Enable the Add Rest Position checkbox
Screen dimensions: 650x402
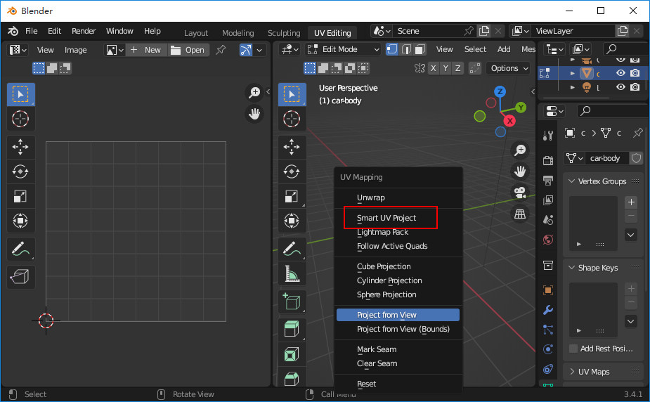573,349
